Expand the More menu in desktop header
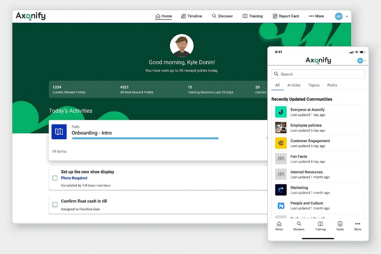The width and height of the screenshot is (381, 254). (x=316, y=16)
